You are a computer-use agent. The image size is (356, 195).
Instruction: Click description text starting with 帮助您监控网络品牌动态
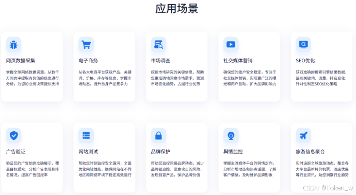(x=177, y=169)
